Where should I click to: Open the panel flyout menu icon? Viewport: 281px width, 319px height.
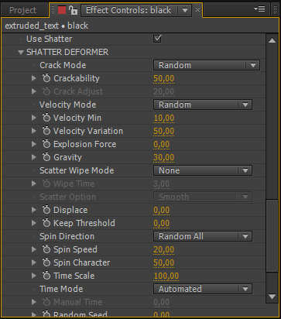click(x=259, y=9)
